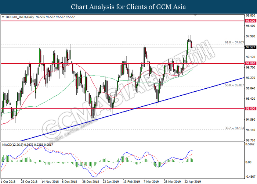The width and height of the screenshot is (257, 184).
Task: Click the 61.8 = 97.659 Fibonacci label
Action: [235, 42]
